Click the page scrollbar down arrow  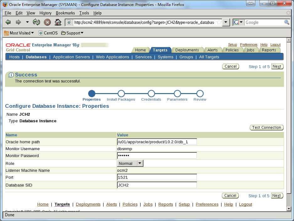click(x=289, y=208)
